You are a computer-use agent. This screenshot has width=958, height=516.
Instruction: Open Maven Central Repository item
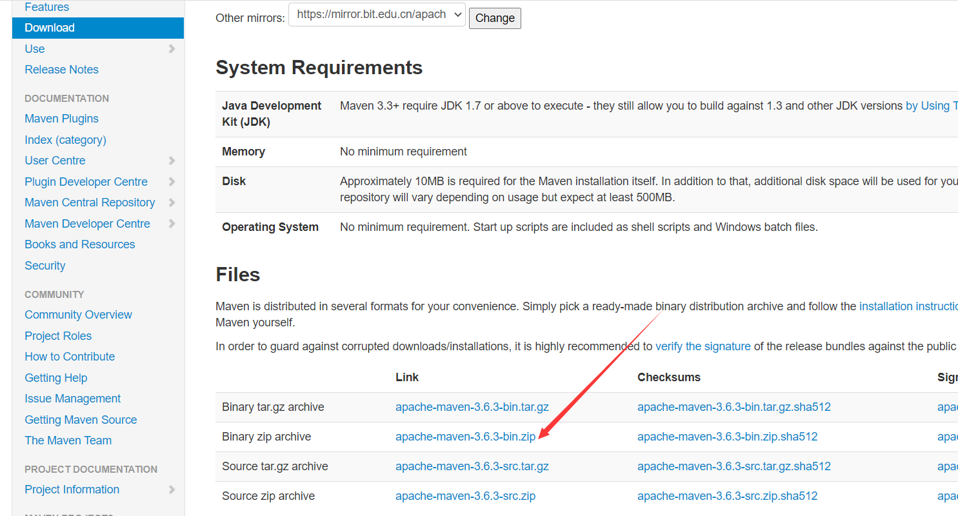[x=90, y=203]
